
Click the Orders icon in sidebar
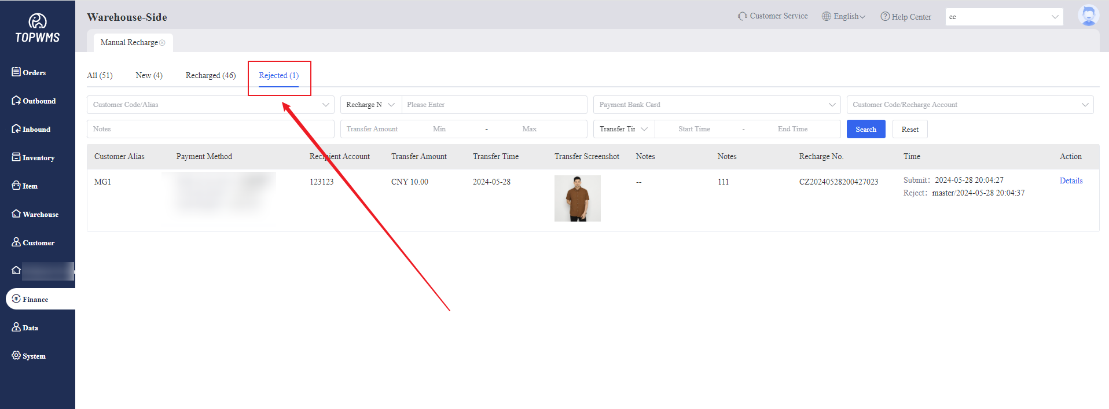click(16, 72)
